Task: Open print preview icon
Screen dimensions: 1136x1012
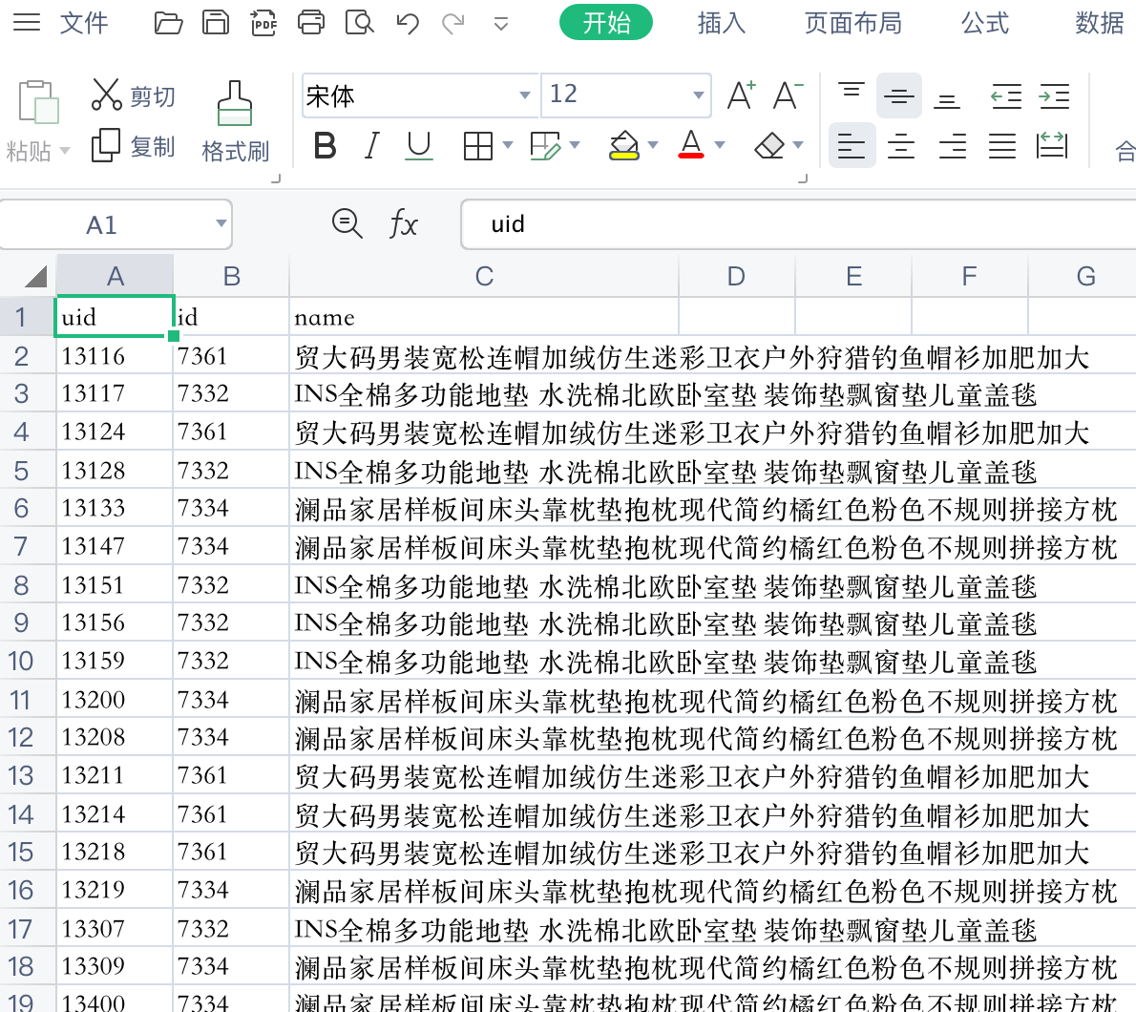Action: 359,23
